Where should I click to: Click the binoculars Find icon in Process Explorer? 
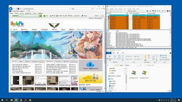[167, 11]
